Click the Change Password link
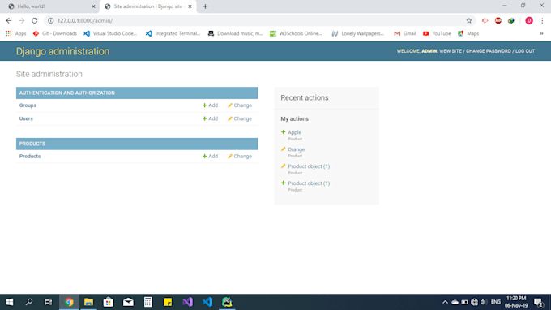Screen dimensions: 551x310 [489, 51]
